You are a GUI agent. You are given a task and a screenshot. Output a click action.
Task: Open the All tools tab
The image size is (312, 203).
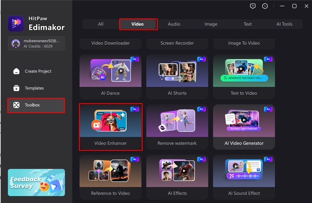click(x=100, y=24)
